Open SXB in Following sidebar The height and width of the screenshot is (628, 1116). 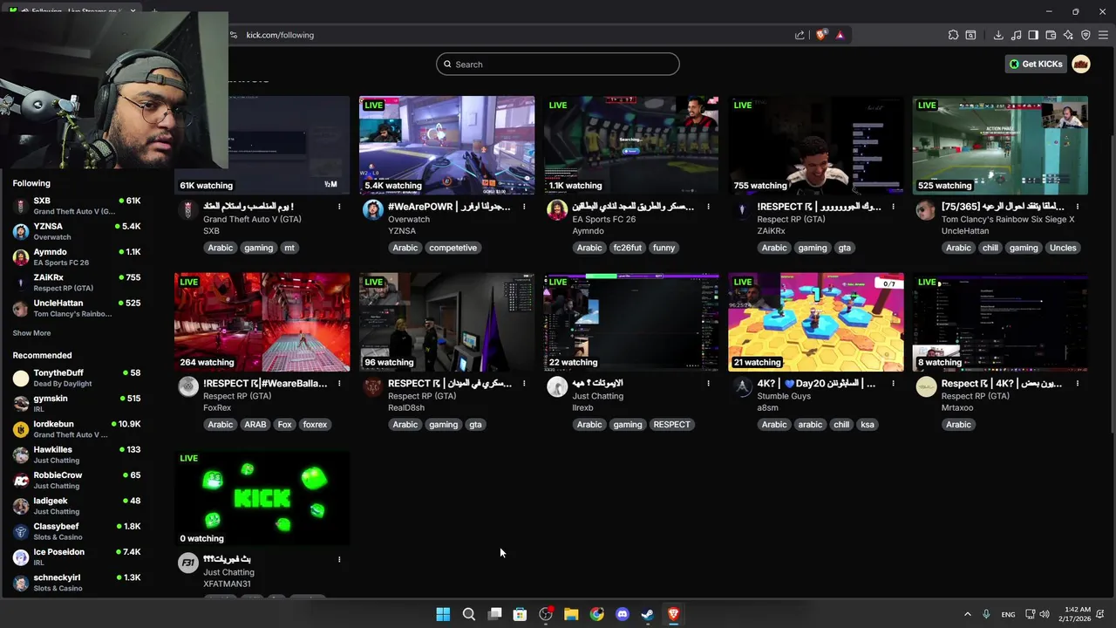[x=77, y=206]
